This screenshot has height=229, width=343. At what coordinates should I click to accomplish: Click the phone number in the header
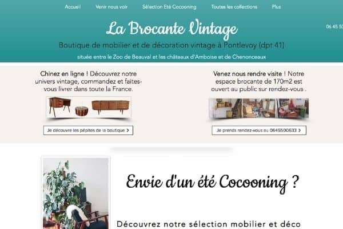(334, 26)
